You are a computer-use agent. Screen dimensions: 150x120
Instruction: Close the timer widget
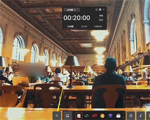tap(104, 10)
